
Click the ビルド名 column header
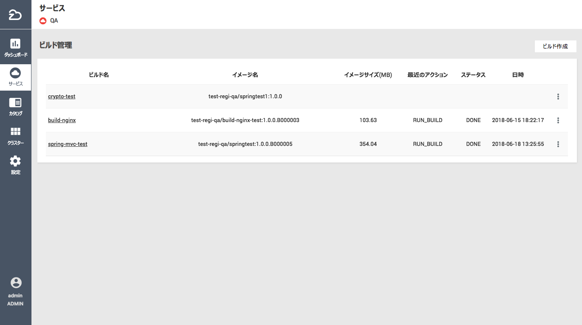pyautogui.click(x=99, y=75)
